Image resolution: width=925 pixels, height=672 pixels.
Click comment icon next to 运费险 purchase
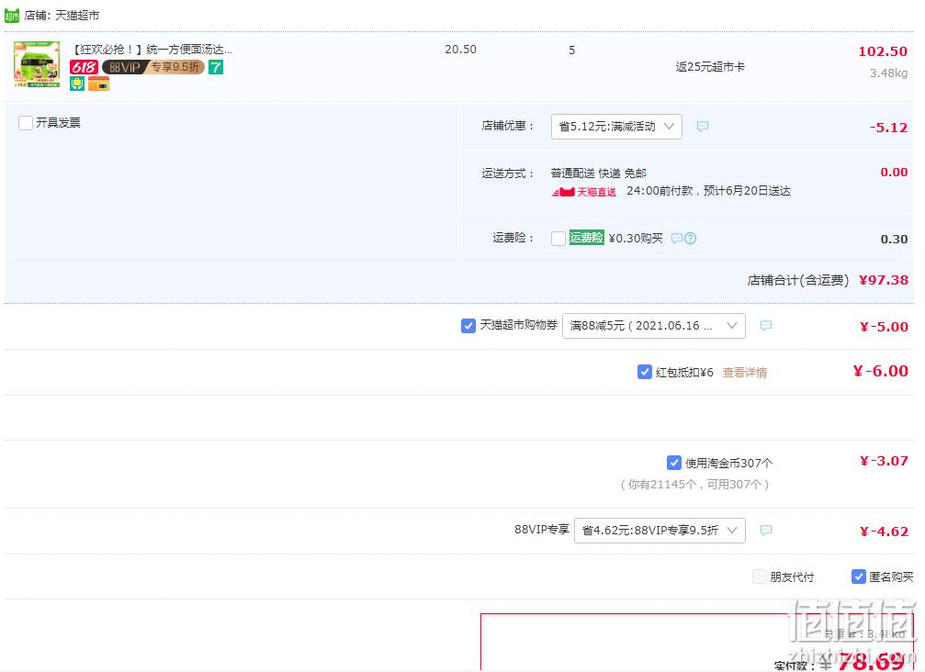677,238
